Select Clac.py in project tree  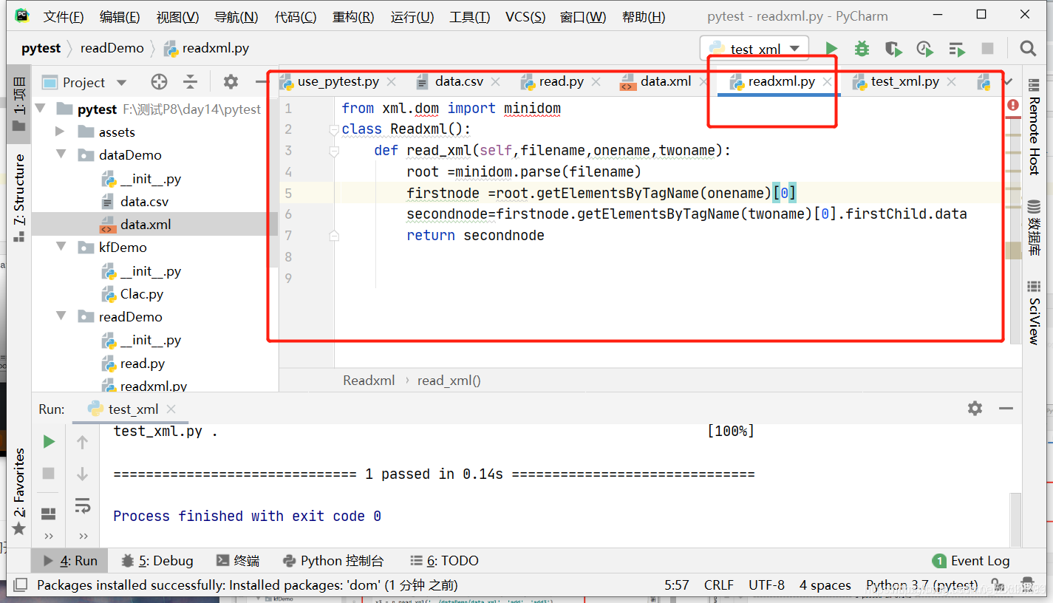pyautogui.click(x=142, y=294)
